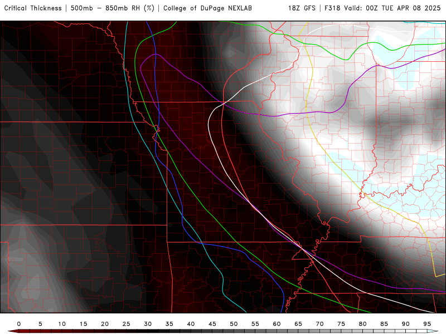
Task: Click the "F318" forecast hour text
Action: click(332, 8)
